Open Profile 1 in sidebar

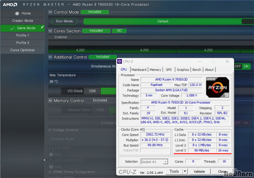(22, 35)
